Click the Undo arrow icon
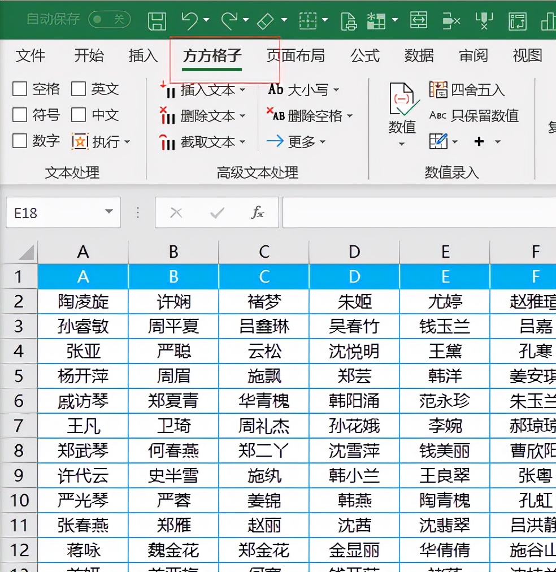The height and width of the screenshot is (572, 556). pos(190,20)
